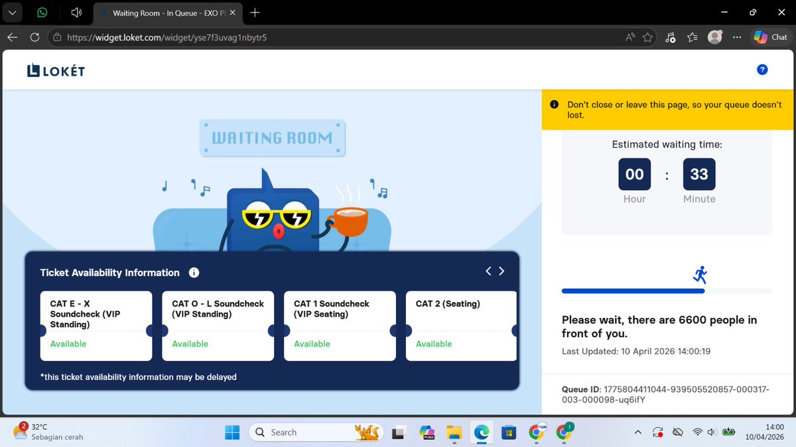Add this page to favorites star icon
Viewport: 796px width, 447px height.
tap(647, 37)
